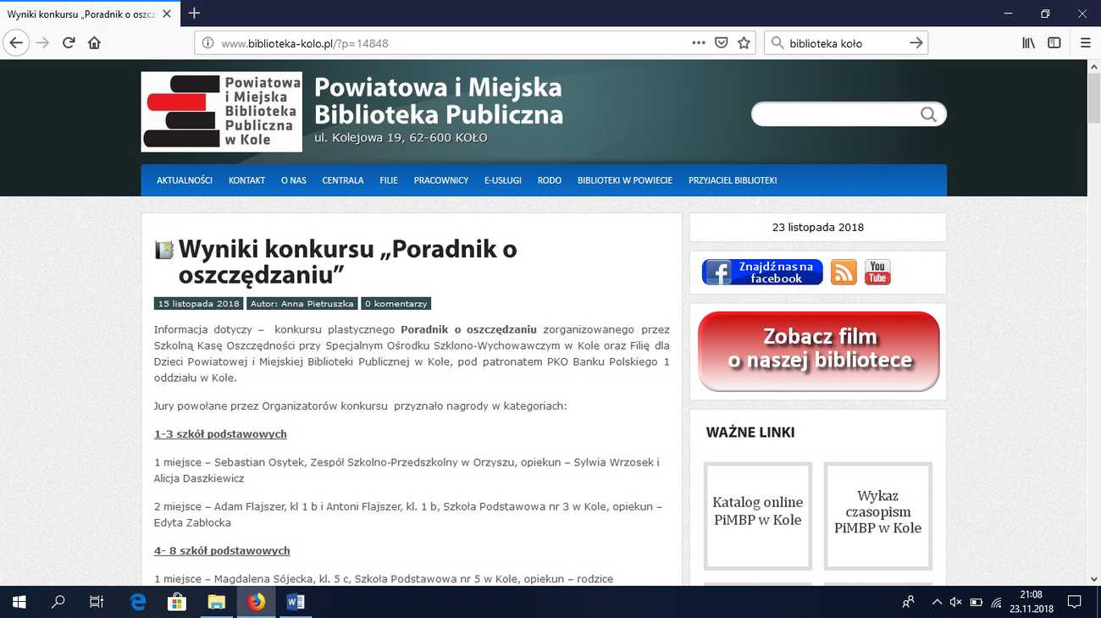Click the heading 1-3 szkół podstawowych
This screenshot has width=1101, height=618.
pyautogui.click(x=220, y=434)
